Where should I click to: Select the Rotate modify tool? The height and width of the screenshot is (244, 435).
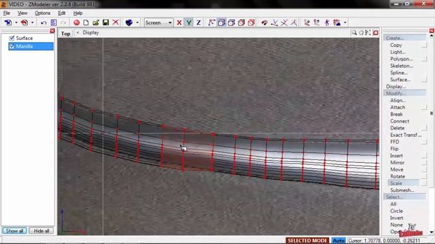click(x=398, y=176)
